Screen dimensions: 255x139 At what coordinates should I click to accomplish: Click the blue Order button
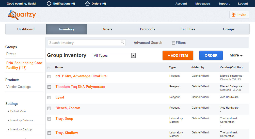(x=211, y=55)
